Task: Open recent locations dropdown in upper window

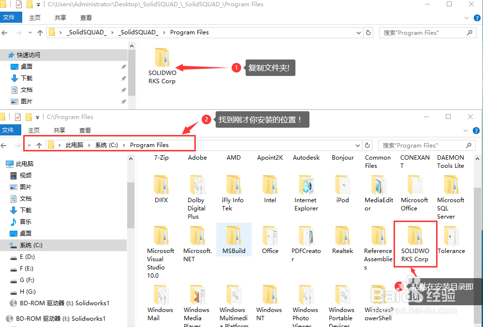Action: 30,33
